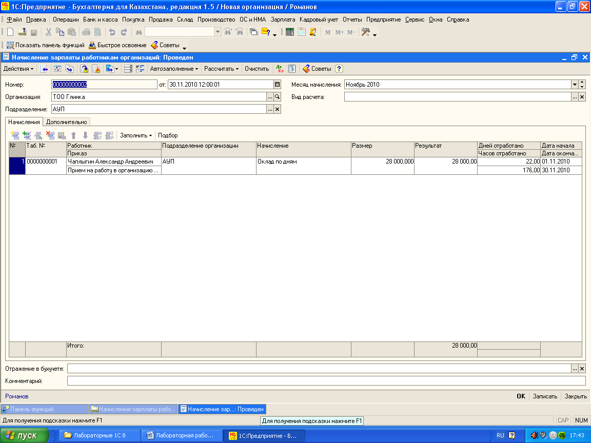
Task: Click the Repost document icon
Action: click(x=84, y=69)
